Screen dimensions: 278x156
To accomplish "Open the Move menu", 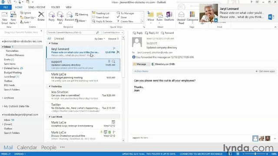I will (151, 18).
